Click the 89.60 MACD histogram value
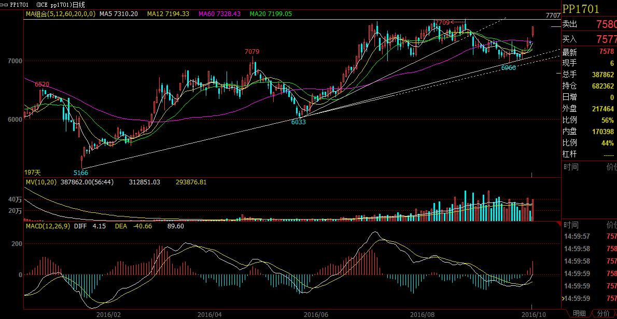The image size is (617, 319). (175, 226)
